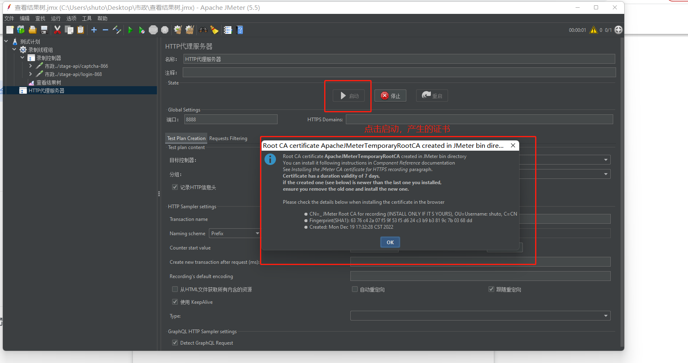The image size is (688, 363).
Task: Open the Function Helper list icon
Action: click(x=228, y=30)
